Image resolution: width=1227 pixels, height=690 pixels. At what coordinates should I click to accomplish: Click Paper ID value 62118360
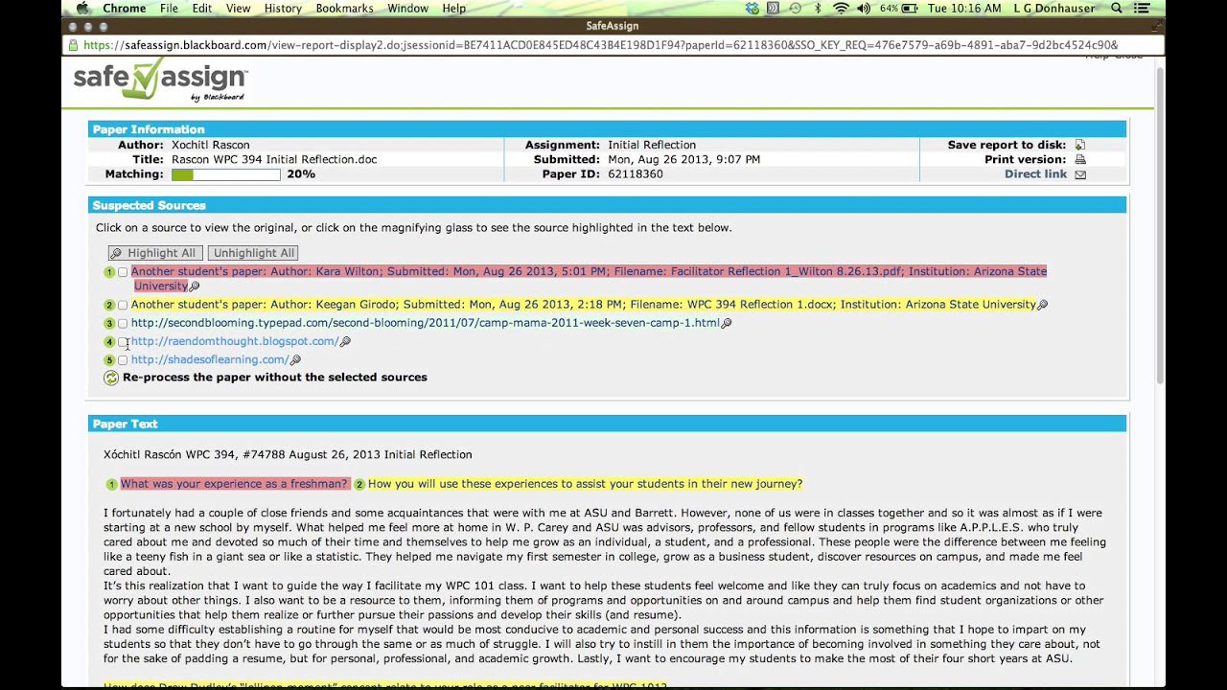(636, 174)
